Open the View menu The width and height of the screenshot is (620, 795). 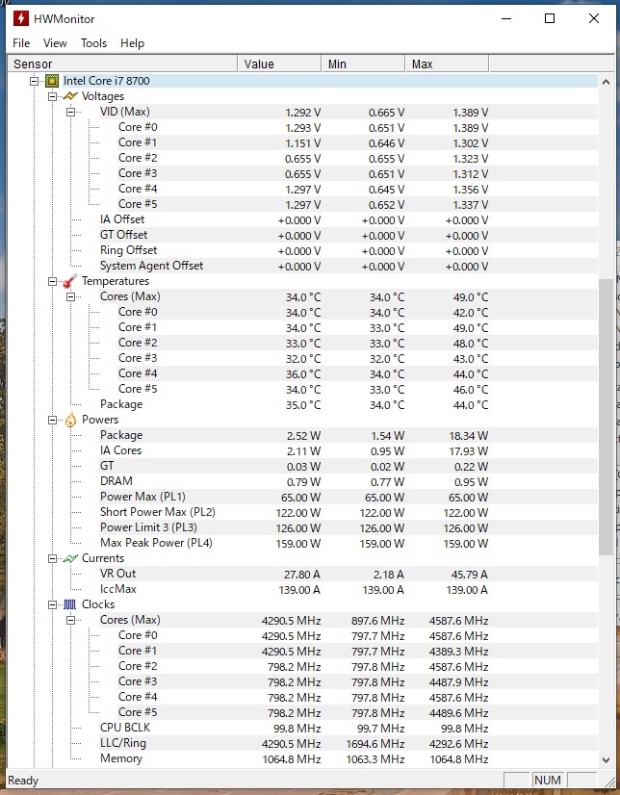coord(55,43)
